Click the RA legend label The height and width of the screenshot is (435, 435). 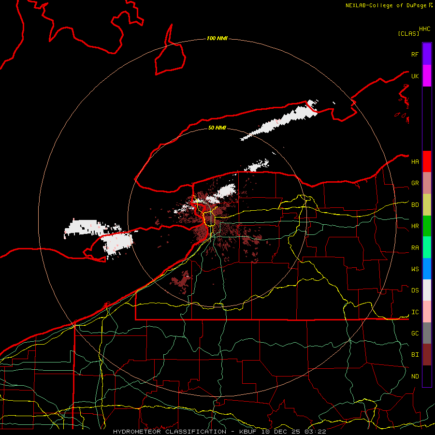[x=415, y=248]
